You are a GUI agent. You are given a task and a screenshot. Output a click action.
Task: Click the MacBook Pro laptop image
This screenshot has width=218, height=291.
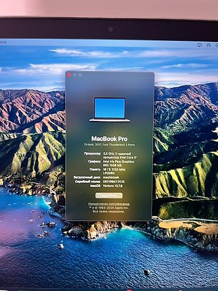[110, 110]
